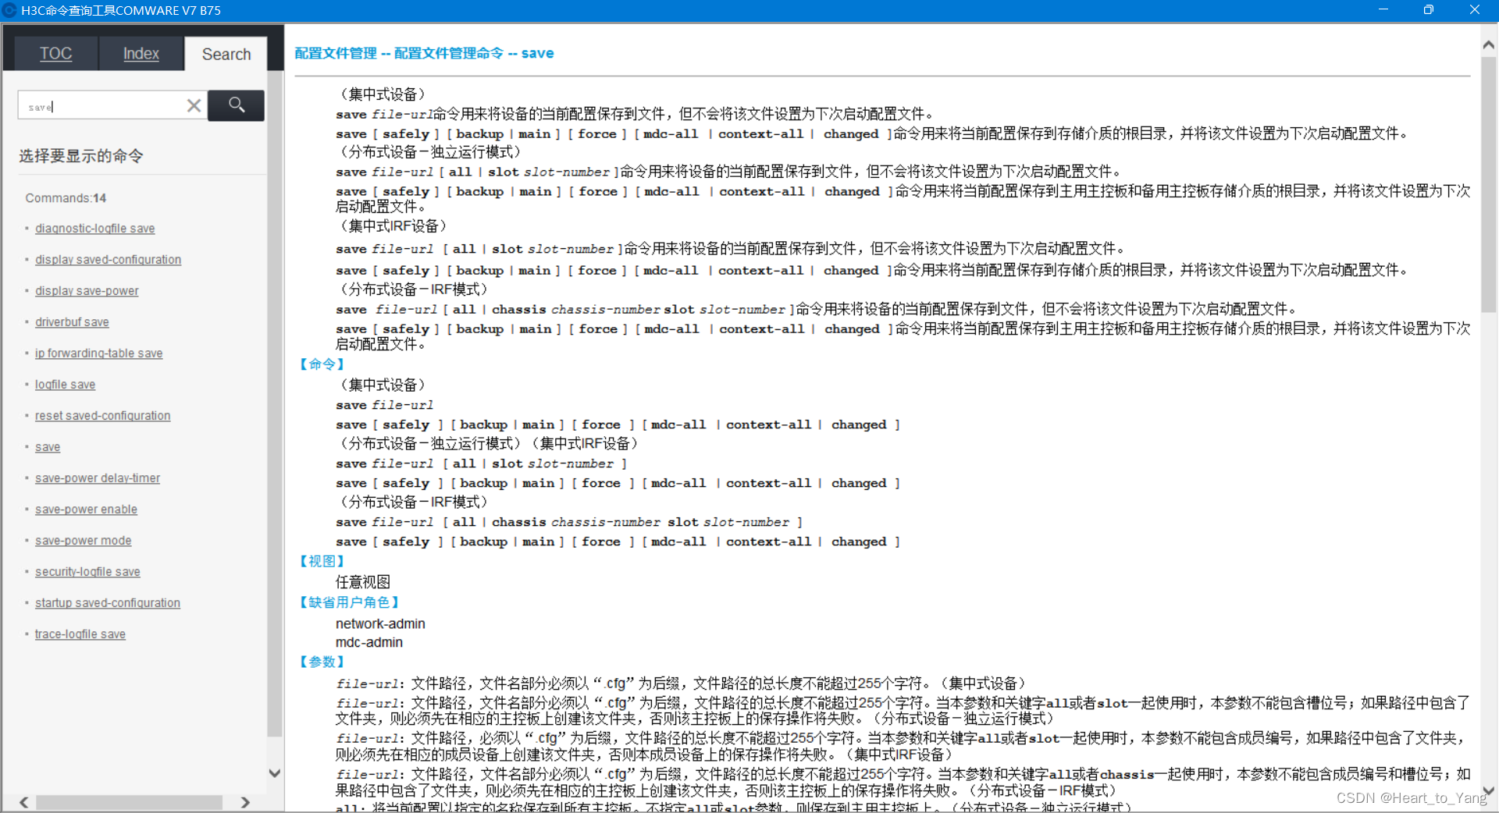This screenshot has width=1499, height=813.
Task: Click the content pane vertical scrollbar thumb
Action: pyautogui.click(x=1489, y=184)
